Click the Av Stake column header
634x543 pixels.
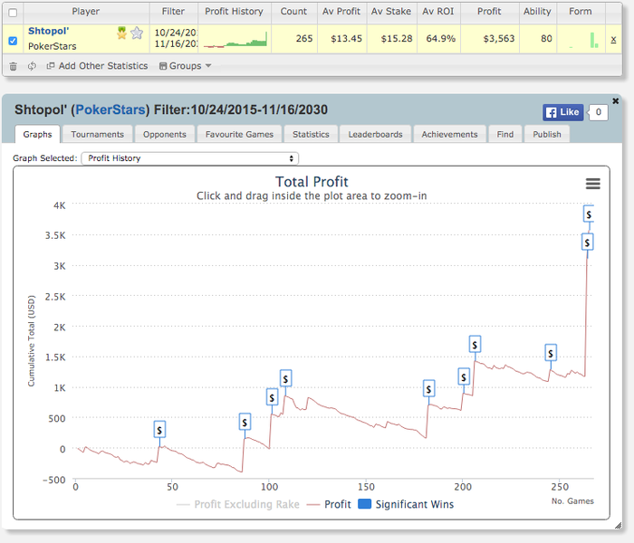(x=391, y=11)
